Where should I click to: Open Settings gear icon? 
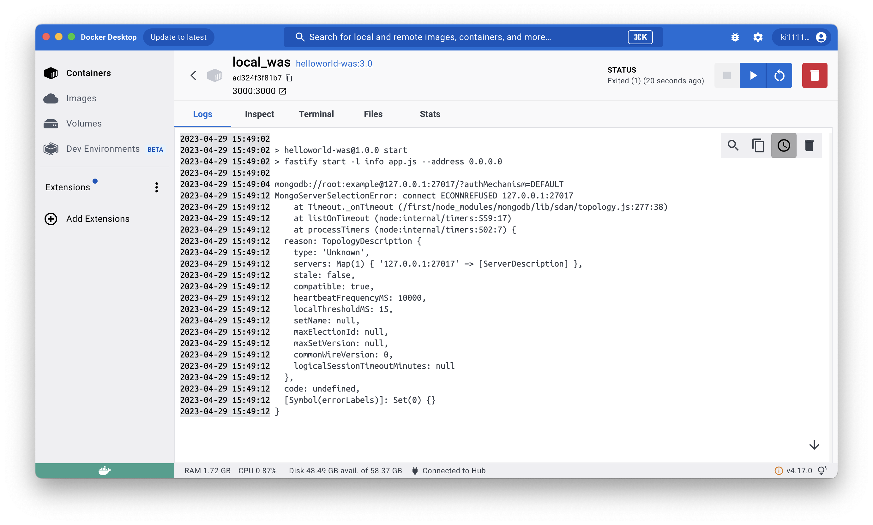[x=757, y=37]
